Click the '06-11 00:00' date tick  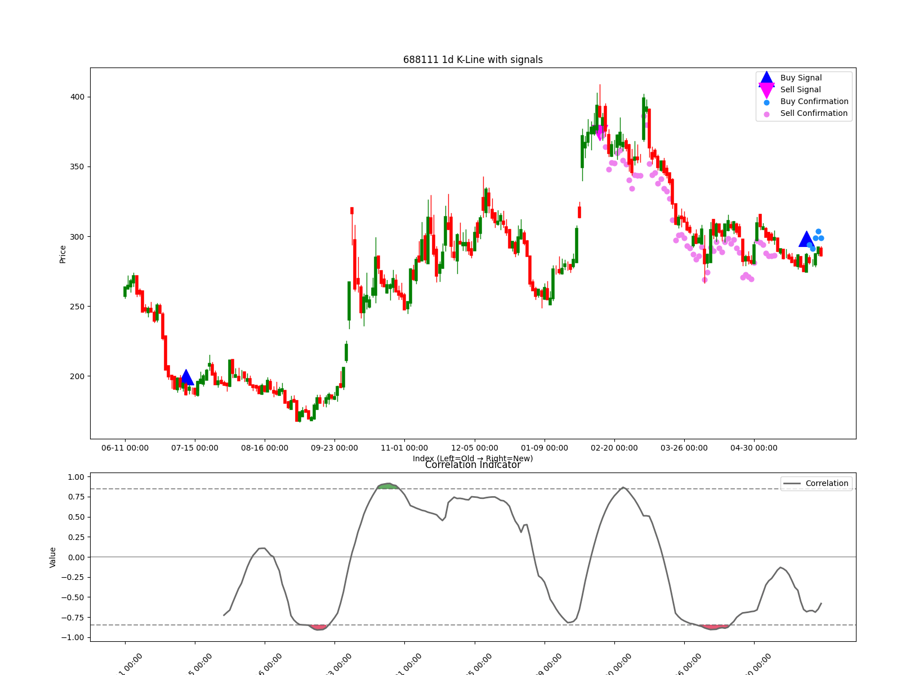click(125, 448)
